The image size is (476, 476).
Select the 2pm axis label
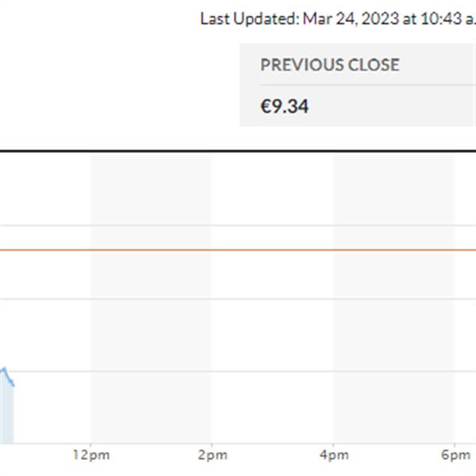(x=213, y=455)
